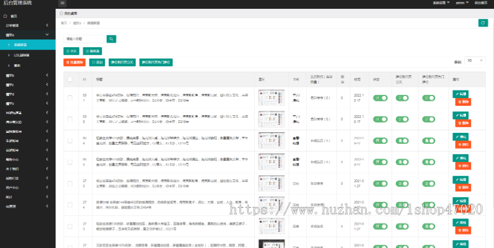Check the checkbox for row 690
Image resolution: width=494 pixels, height=248 pixels.
pyautogui.click(x=70, y=119)
